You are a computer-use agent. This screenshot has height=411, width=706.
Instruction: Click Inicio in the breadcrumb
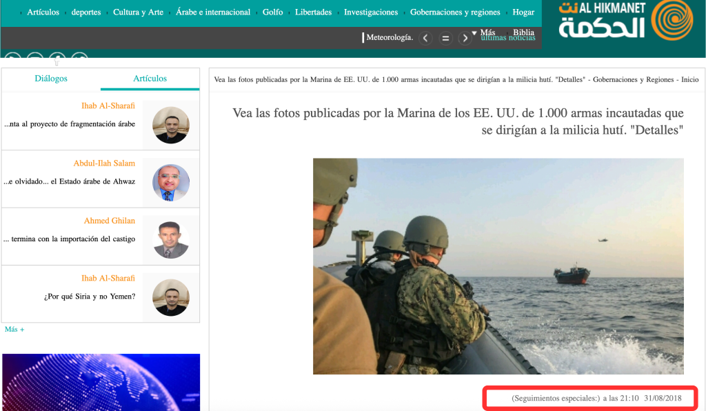point(689,80)
